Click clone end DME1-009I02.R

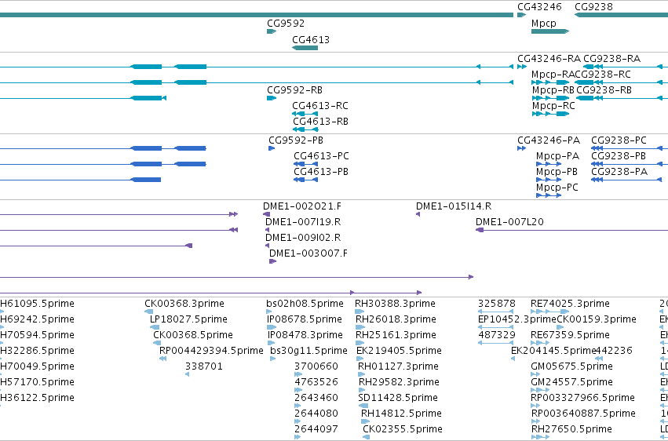pos(303,238)
